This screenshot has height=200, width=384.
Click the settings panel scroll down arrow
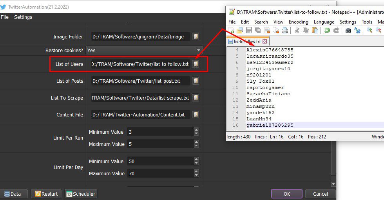[333, 184]
